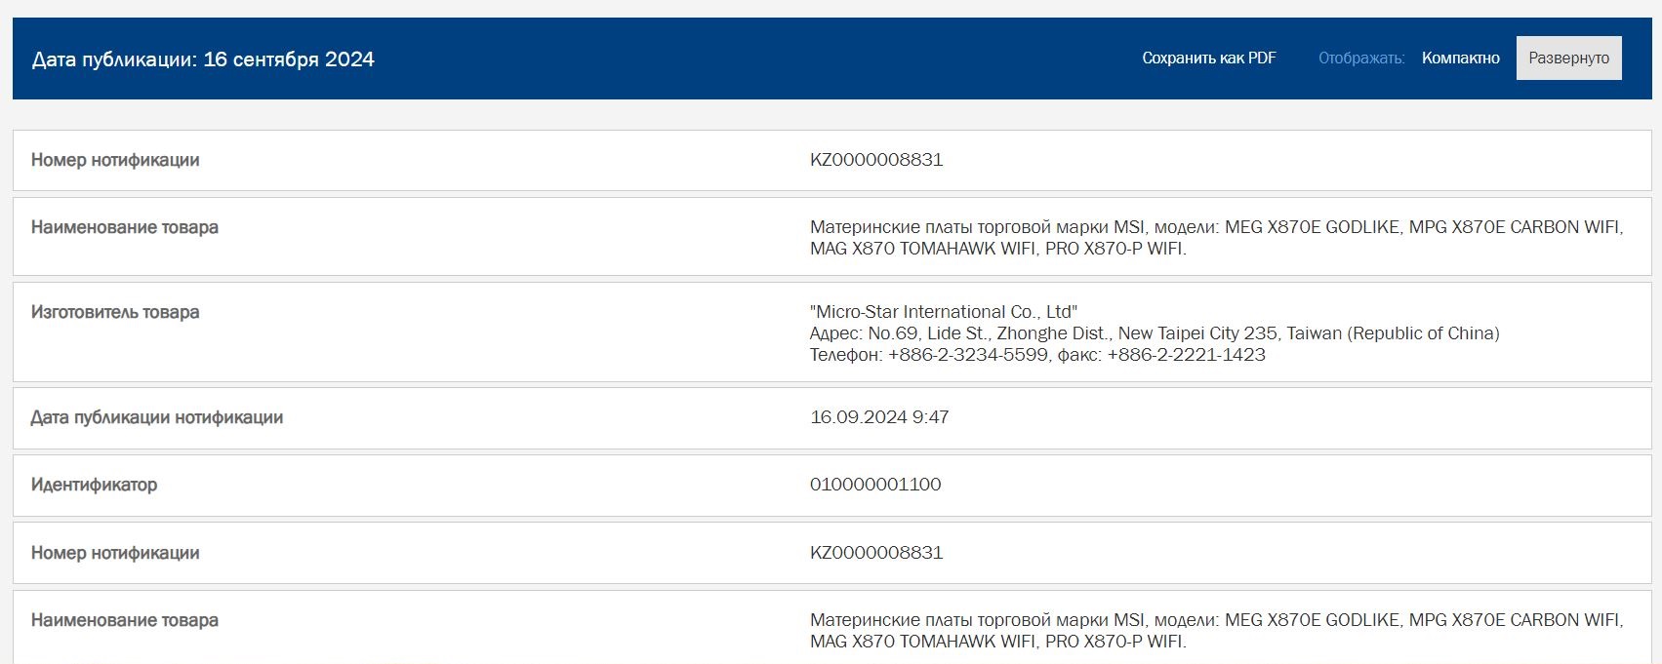Click the header date 16 сентября 2024
The width and height of the screenshot is (1662, 664).
[x=289, y=59]
